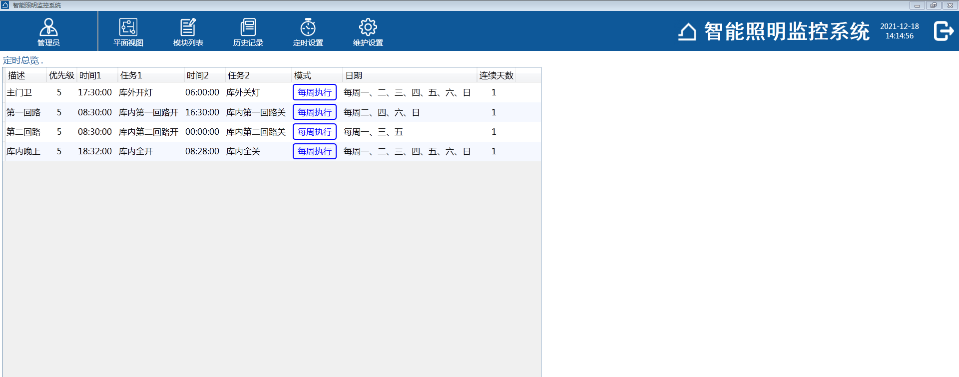
Task: Select the 库内第二回路开 task cell
Action: tap(148, 132)
